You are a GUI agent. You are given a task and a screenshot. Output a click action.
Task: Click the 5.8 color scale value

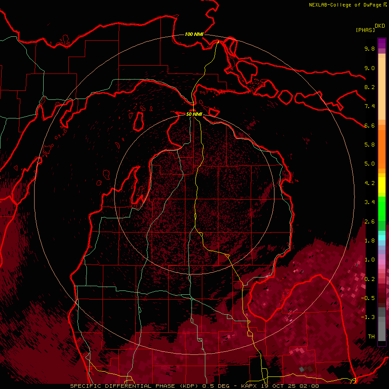tap(370, 145)
